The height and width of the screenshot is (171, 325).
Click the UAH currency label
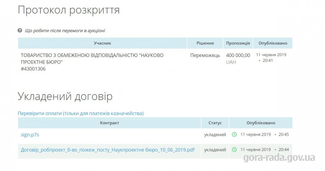(x=231, y=62)
